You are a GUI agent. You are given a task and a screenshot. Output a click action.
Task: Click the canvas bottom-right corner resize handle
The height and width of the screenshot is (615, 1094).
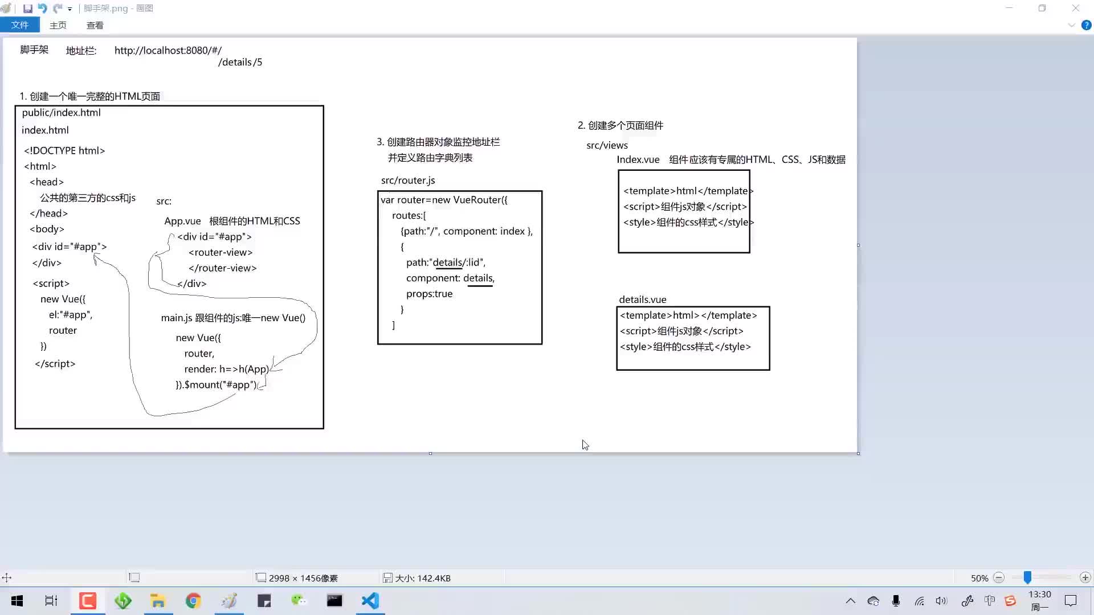coord(858,453)
